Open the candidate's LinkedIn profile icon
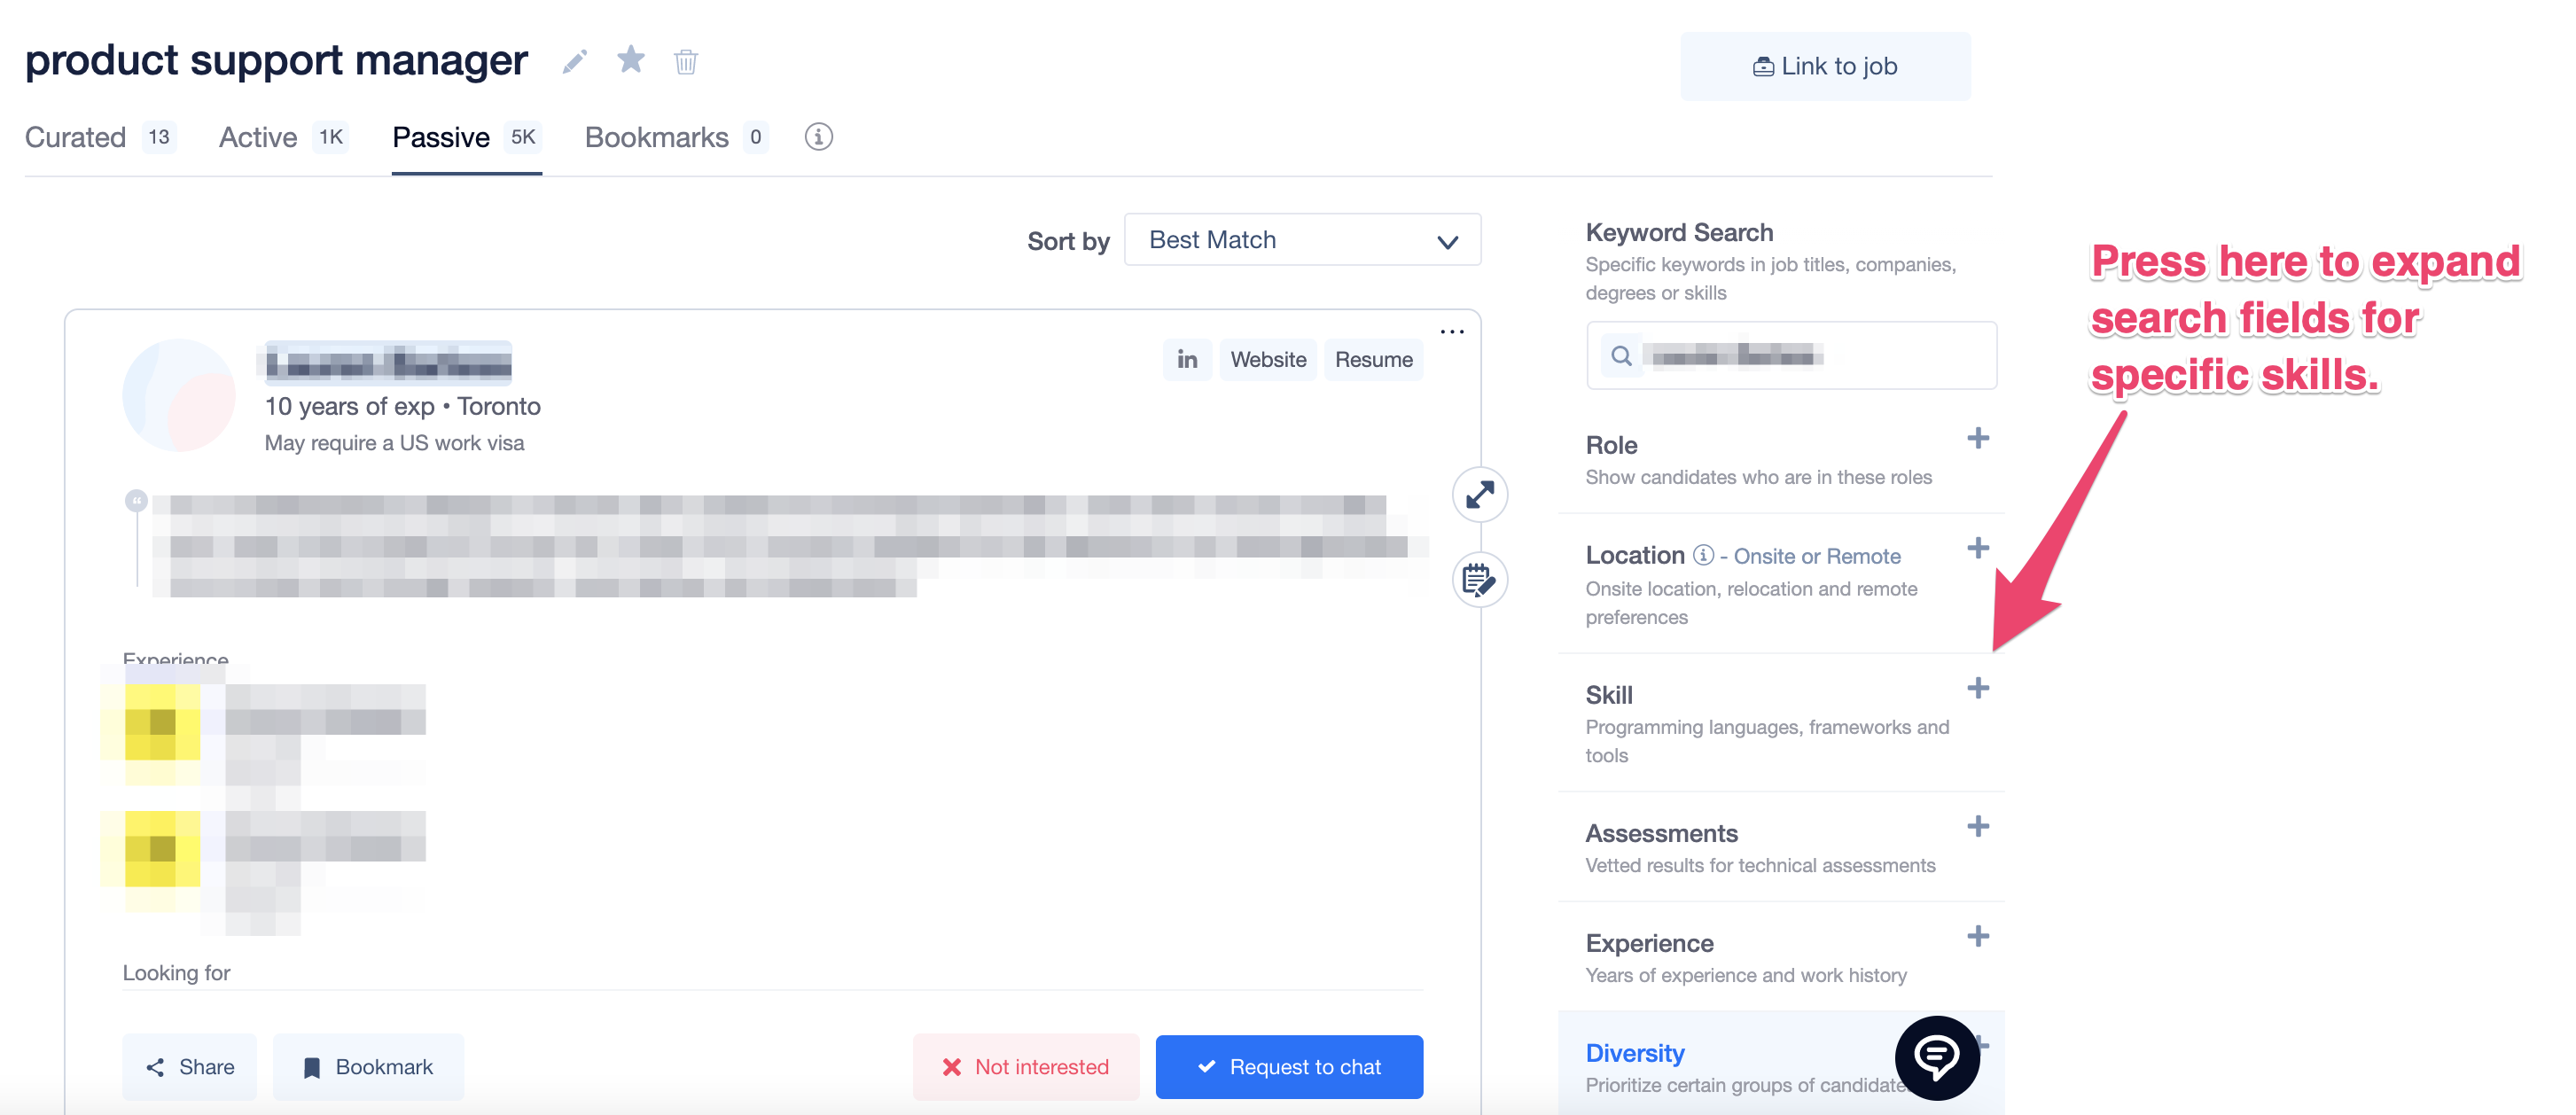 point(1187,360)
